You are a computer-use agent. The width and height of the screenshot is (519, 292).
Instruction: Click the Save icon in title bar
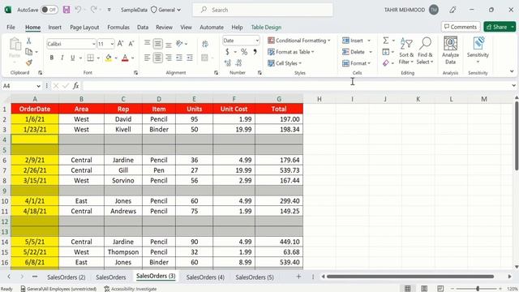click(x=66, y=10)
